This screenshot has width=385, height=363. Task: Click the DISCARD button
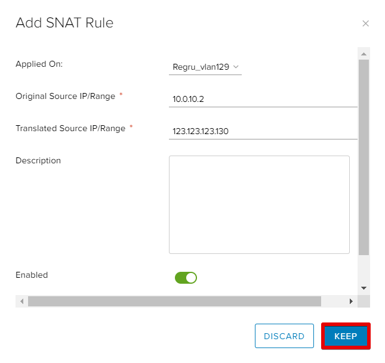(x=284, y=336)
